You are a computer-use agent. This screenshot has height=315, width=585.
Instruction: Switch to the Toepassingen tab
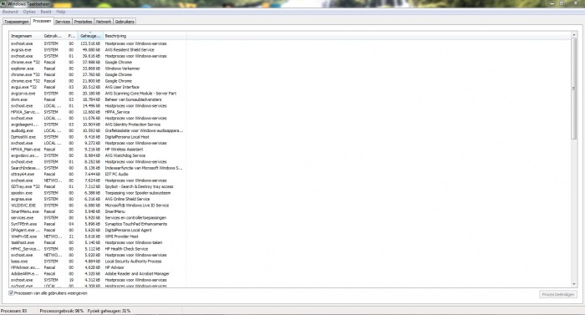tap(17, 22)
